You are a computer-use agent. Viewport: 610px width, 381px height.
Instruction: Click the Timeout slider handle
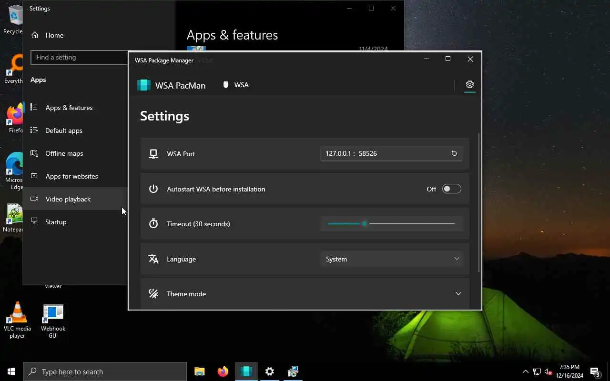(365, 223)
